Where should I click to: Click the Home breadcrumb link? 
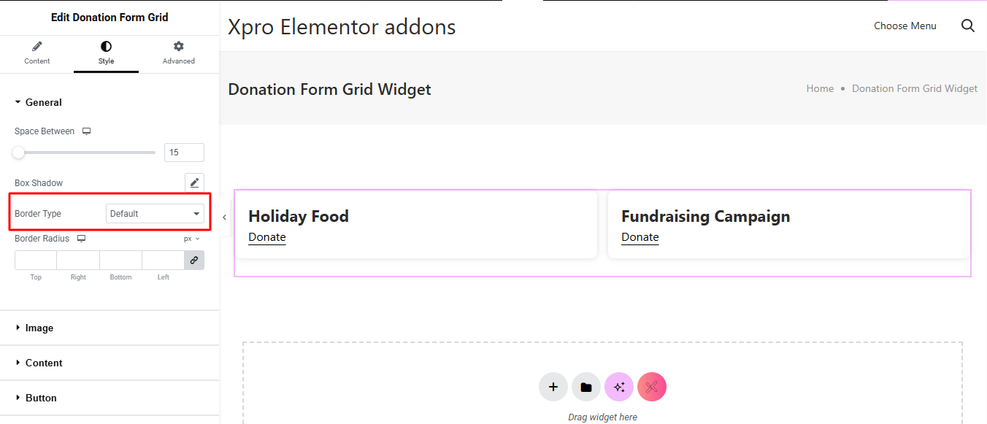(820, 88)
